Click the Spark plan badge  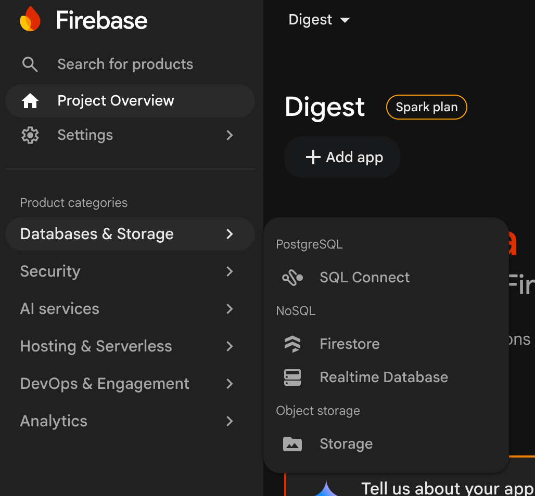[427, 107]
